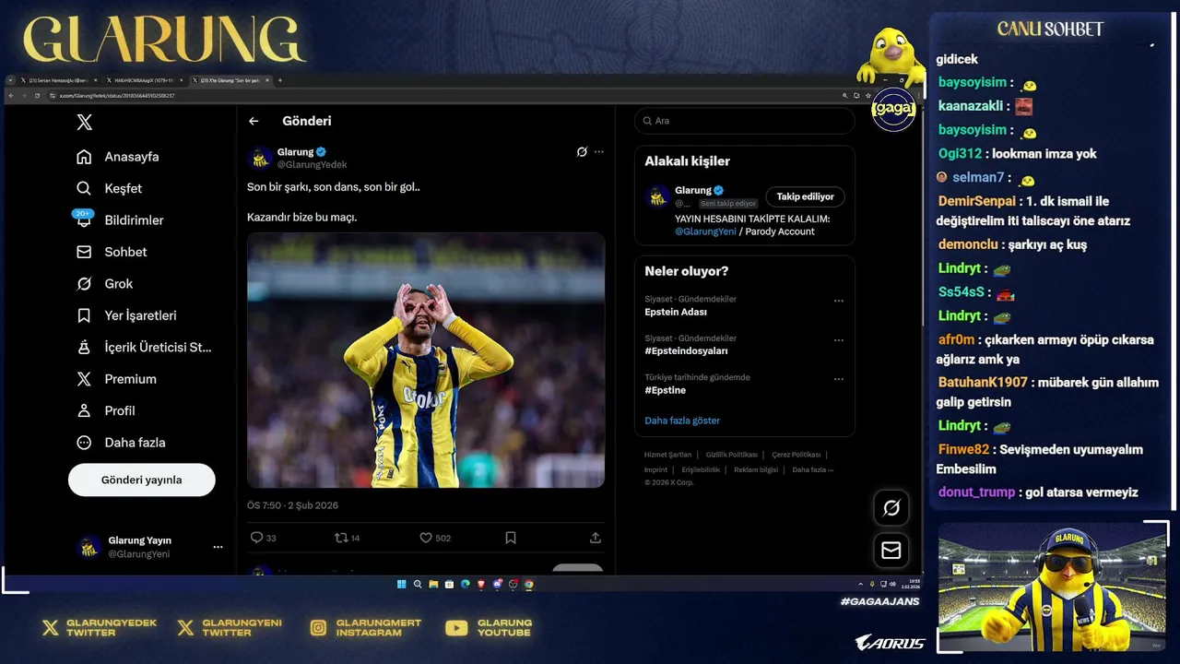This screenshot has height=664, width=1180.
Task: Open Glarung Yayın account switcher dots
Action: click(218, 547)
